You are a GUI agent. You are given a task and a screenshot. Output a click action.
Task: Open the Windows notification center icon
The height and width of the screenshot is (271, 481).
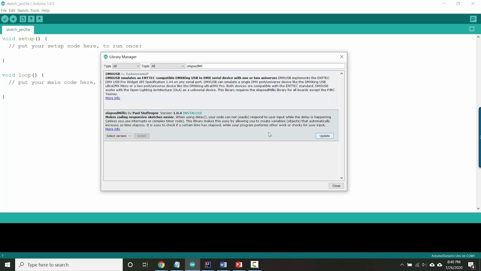pos(472,265)
